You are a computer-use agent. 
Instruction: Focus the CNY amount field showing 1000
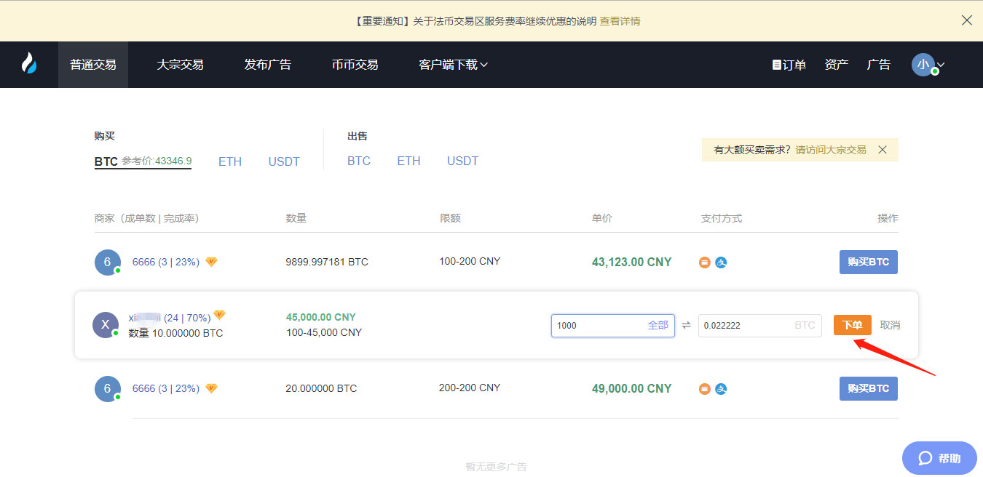[613, 326]
